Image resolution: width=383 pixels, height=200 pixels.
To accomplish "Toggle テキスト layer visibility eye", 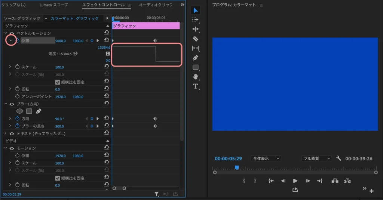I will (x=12, y=133).
